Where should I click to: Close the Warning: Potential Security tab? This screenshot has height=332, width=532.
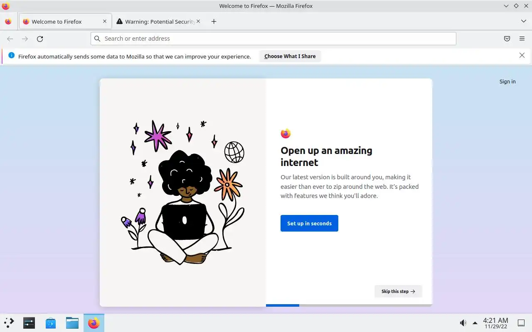(198, 22)
